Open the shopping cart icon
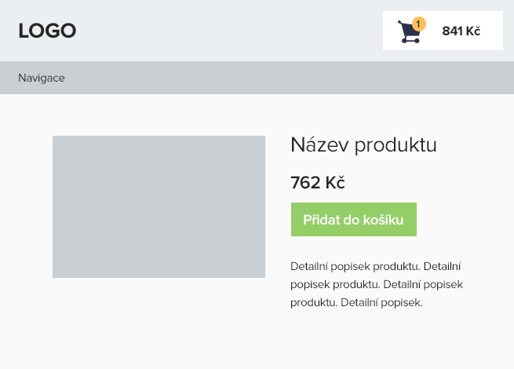The height and width of the screenshot is (369, 514). (x=409, y=31)
